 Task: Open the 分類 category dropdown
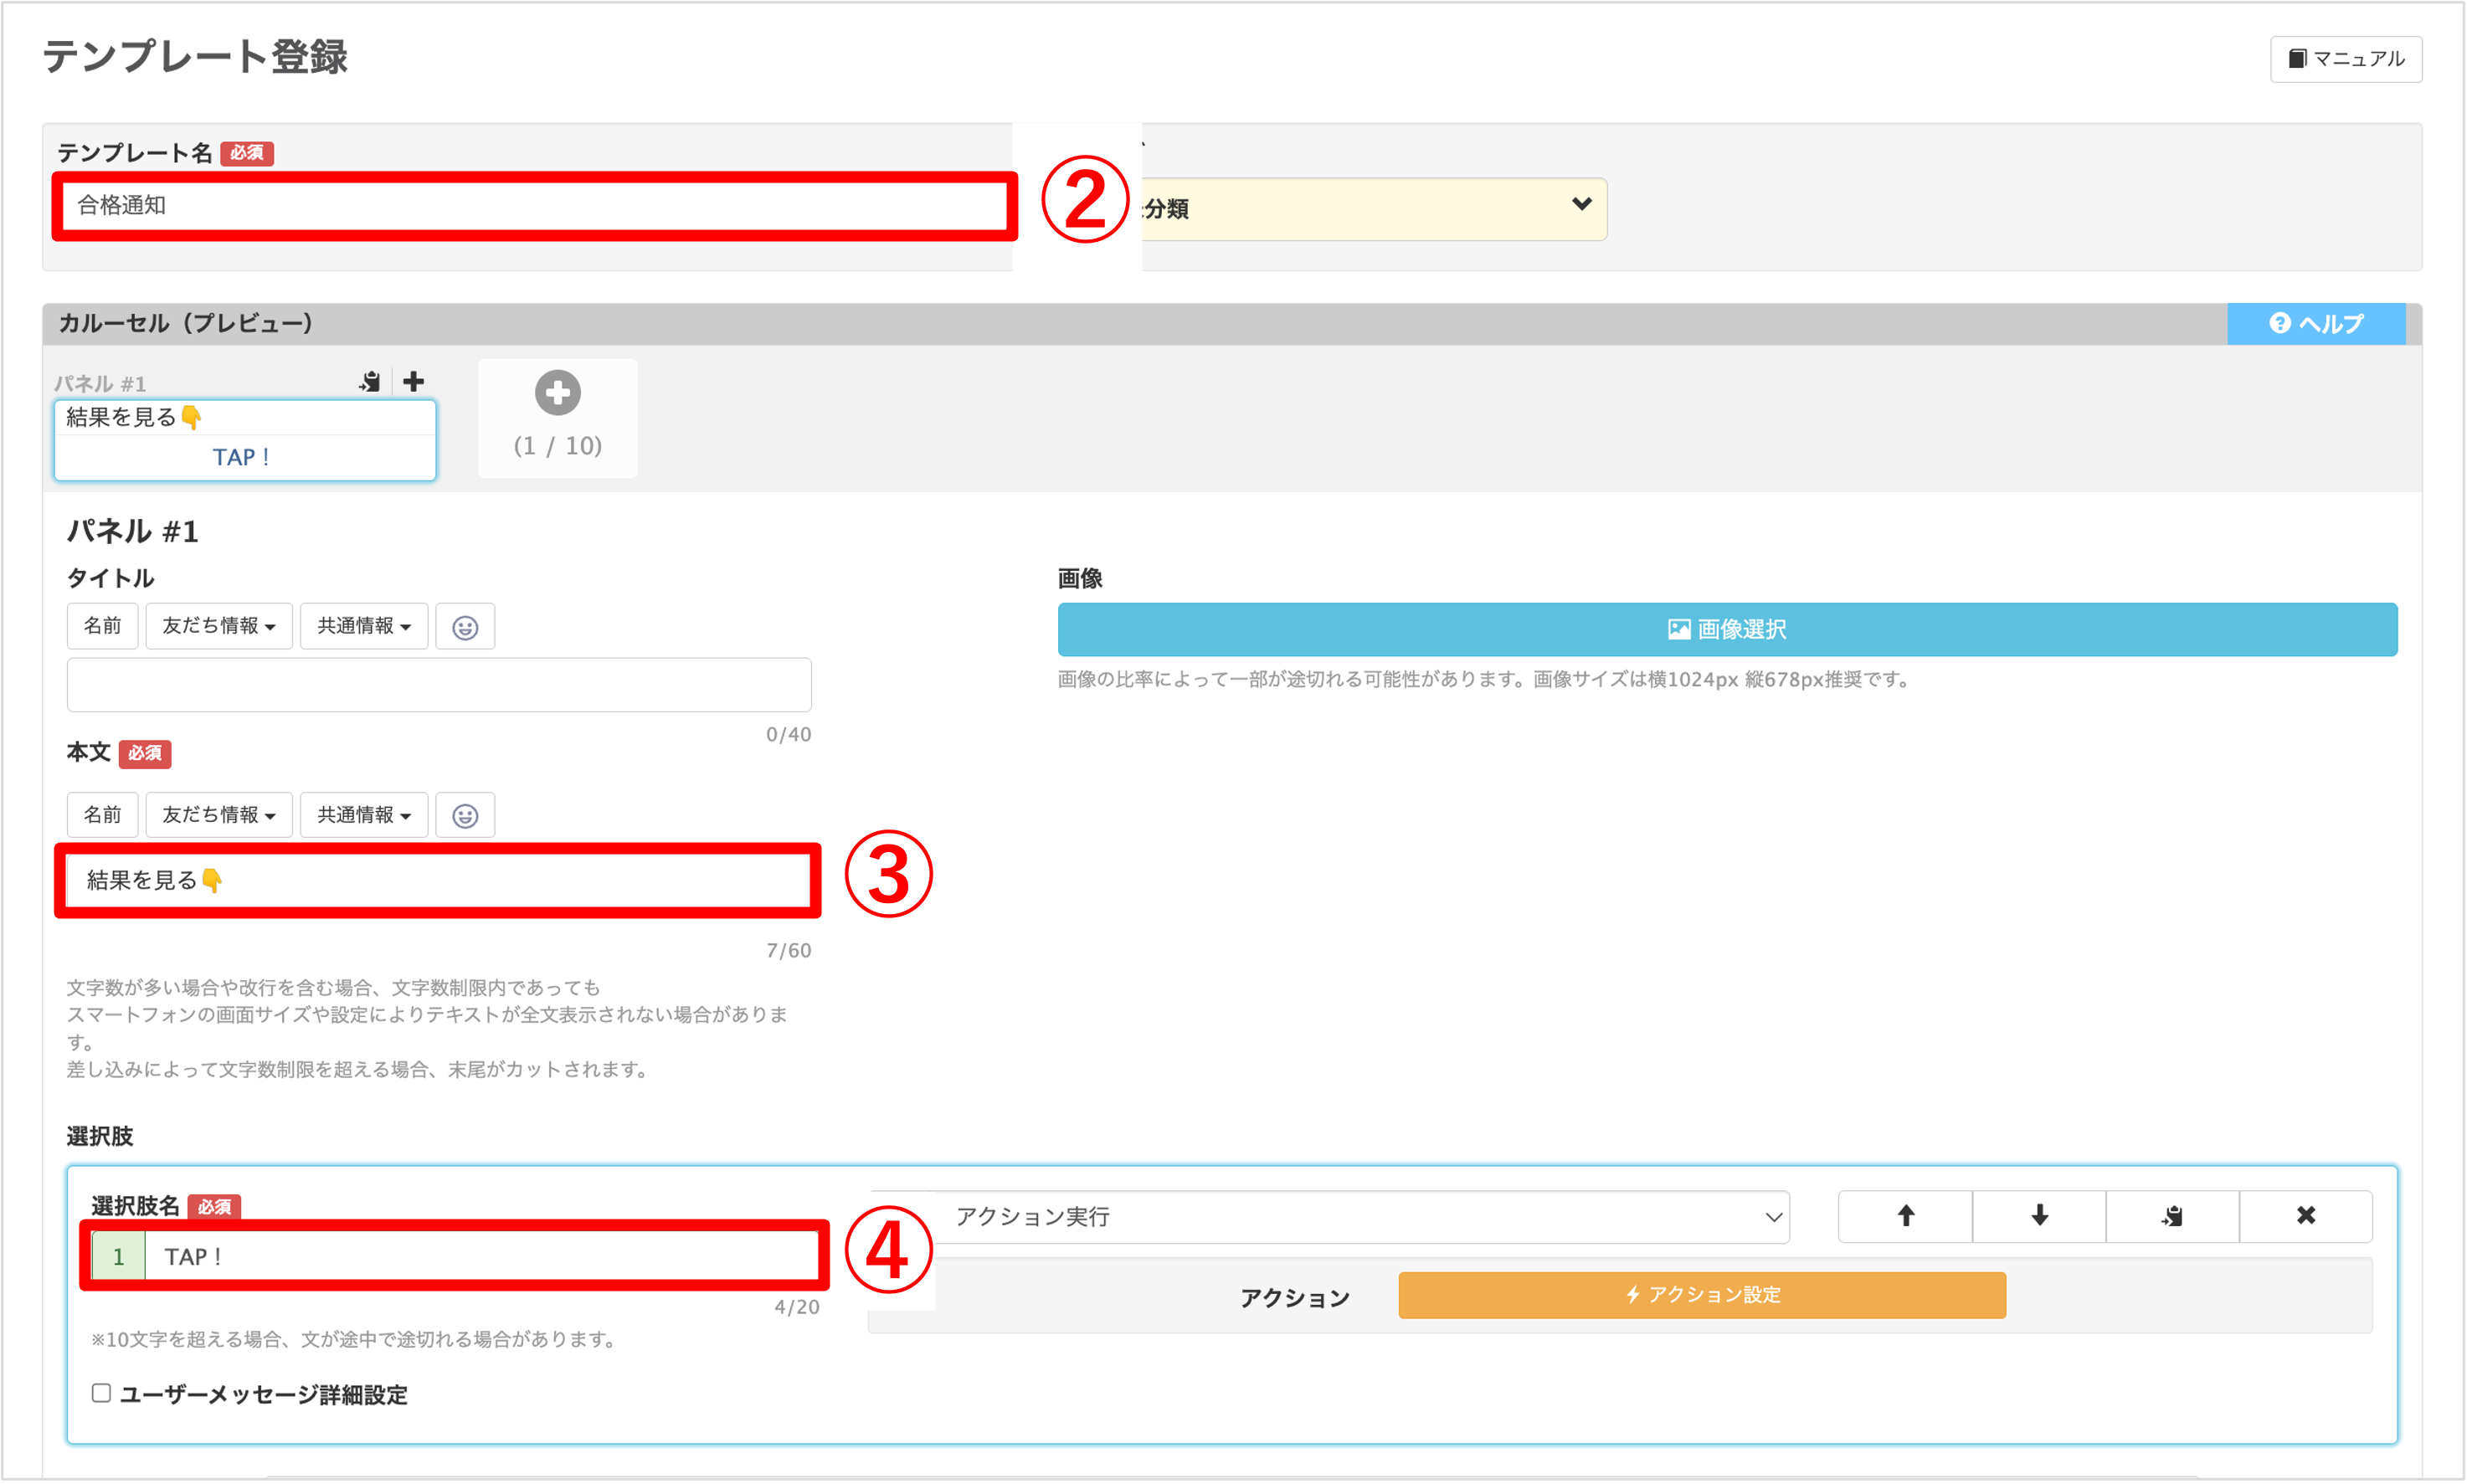point(1374,208)
